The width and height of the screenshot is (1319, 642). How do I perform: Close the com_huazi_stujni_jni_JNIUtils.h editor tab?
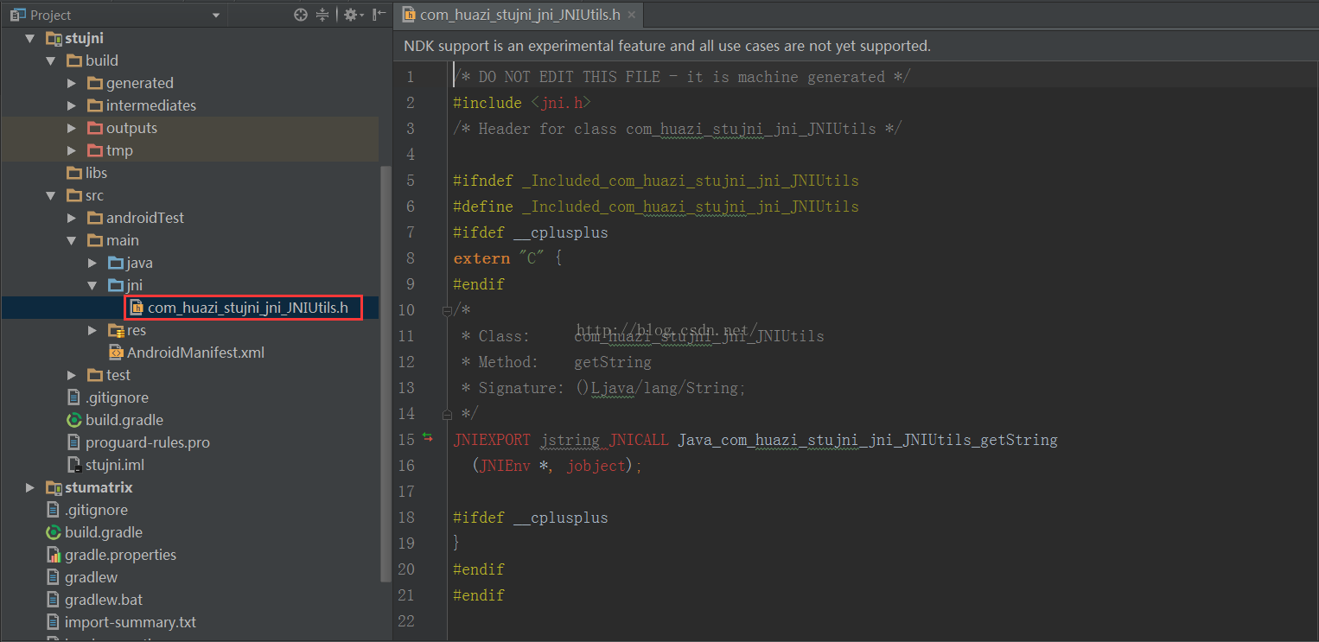(632, 15)
